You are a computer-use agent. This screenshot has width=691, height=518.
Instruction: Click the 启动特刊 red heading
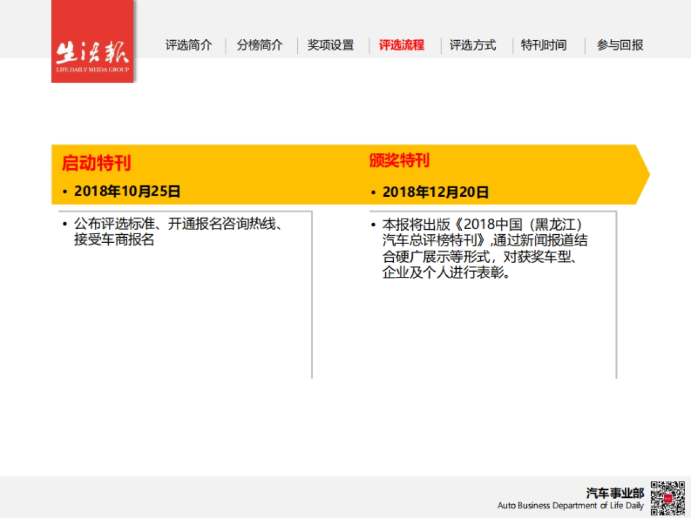click(96, 163)
